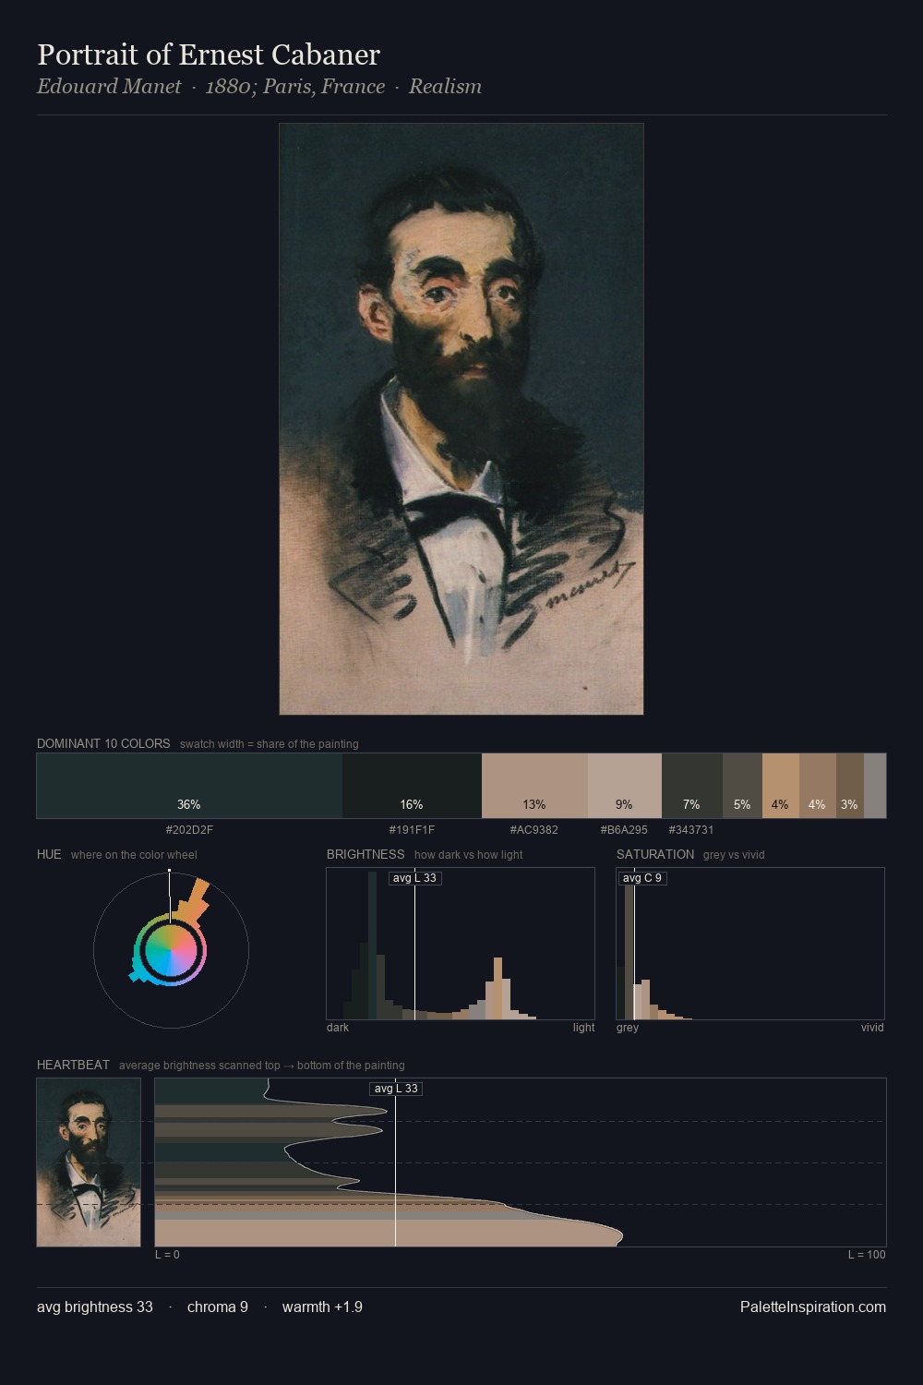This screenshot has height=1385, width=923.
Task: Click the #AC9382 hex label
Action: click(534, 830)
